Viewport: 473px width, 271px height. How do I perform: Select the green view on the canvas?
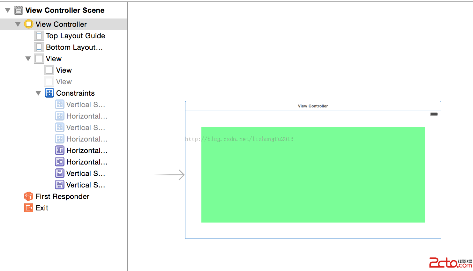click(x=313, y=175)
